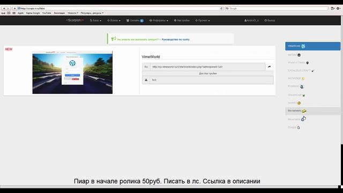Click the yellow icon on the fifth sidebar item
This screenshot has width=343, height=193.
tap(303, 78)
